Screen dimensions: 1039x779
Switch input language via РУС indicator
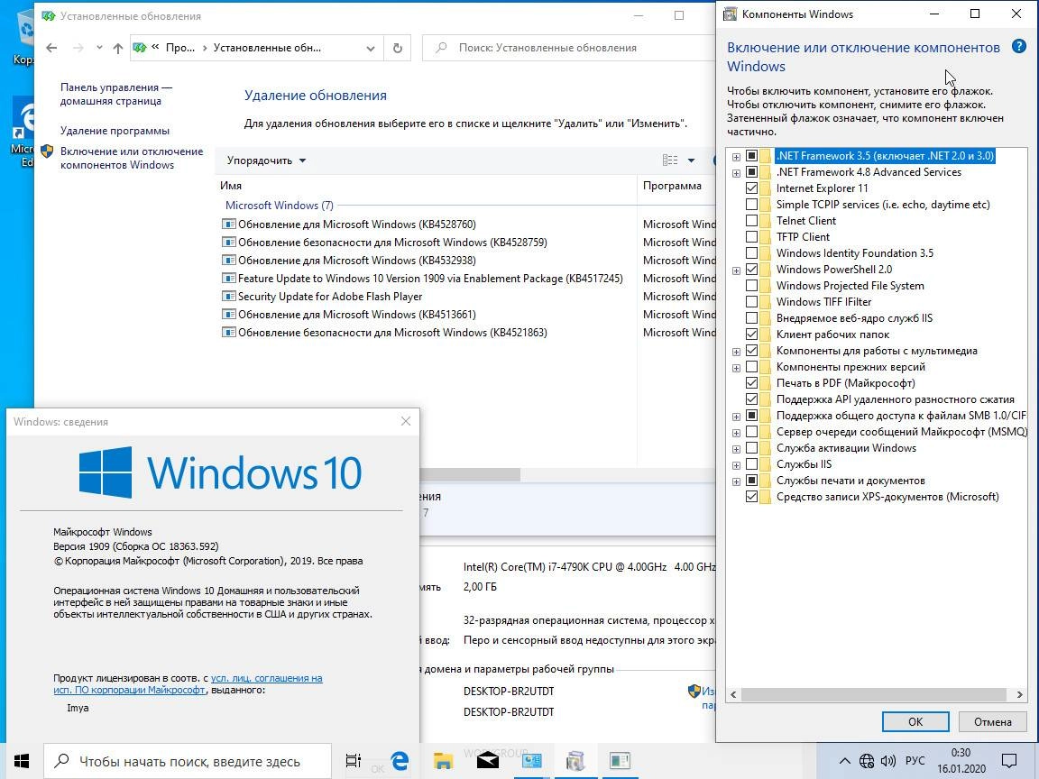915,761
